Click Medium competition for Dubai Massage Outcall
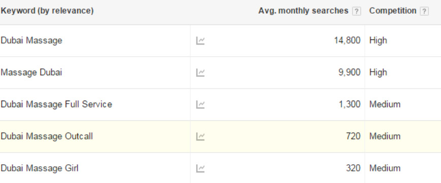Screen dimensions: 441x183 click(385, 136)
